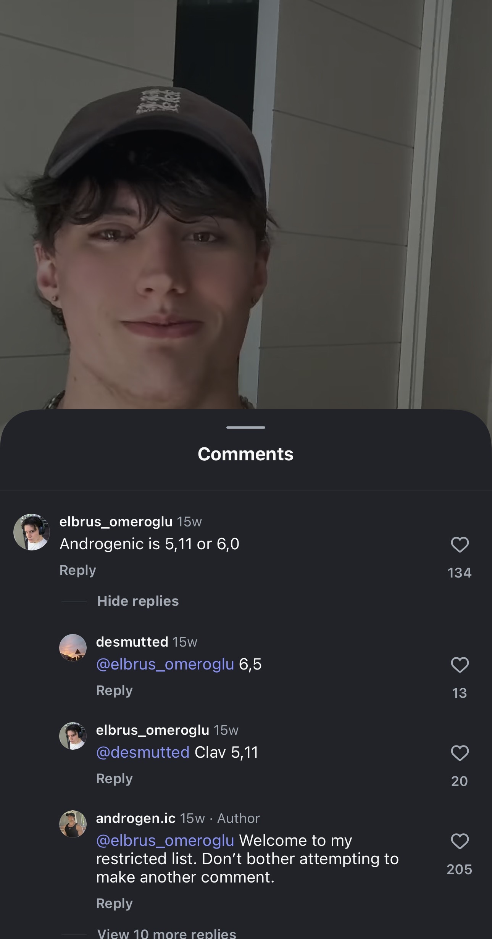The width and height of the screenshot is (492, 939).
Task: Like elbrus_omeroglu's Androgenic height comment
Action: (x=460, y=544)
